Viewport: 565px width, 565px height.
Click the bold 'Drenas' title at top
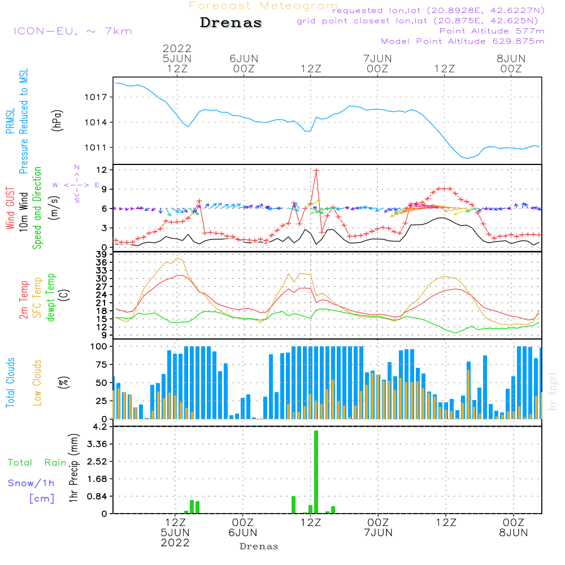231,23
